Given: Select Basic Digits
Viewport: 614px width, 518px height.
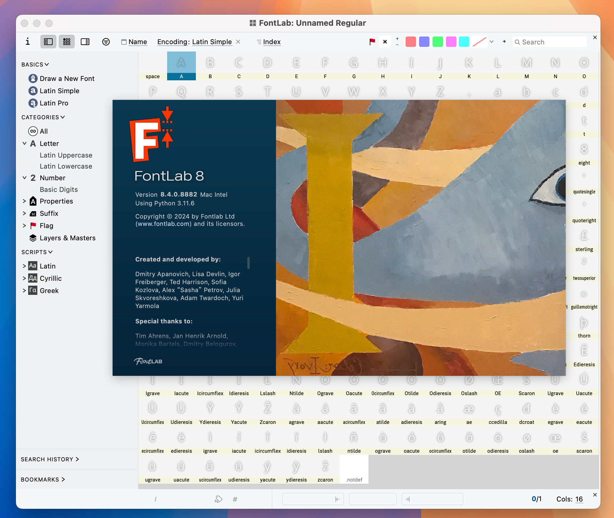Looking at the screenshot, I should coord(59,189).
